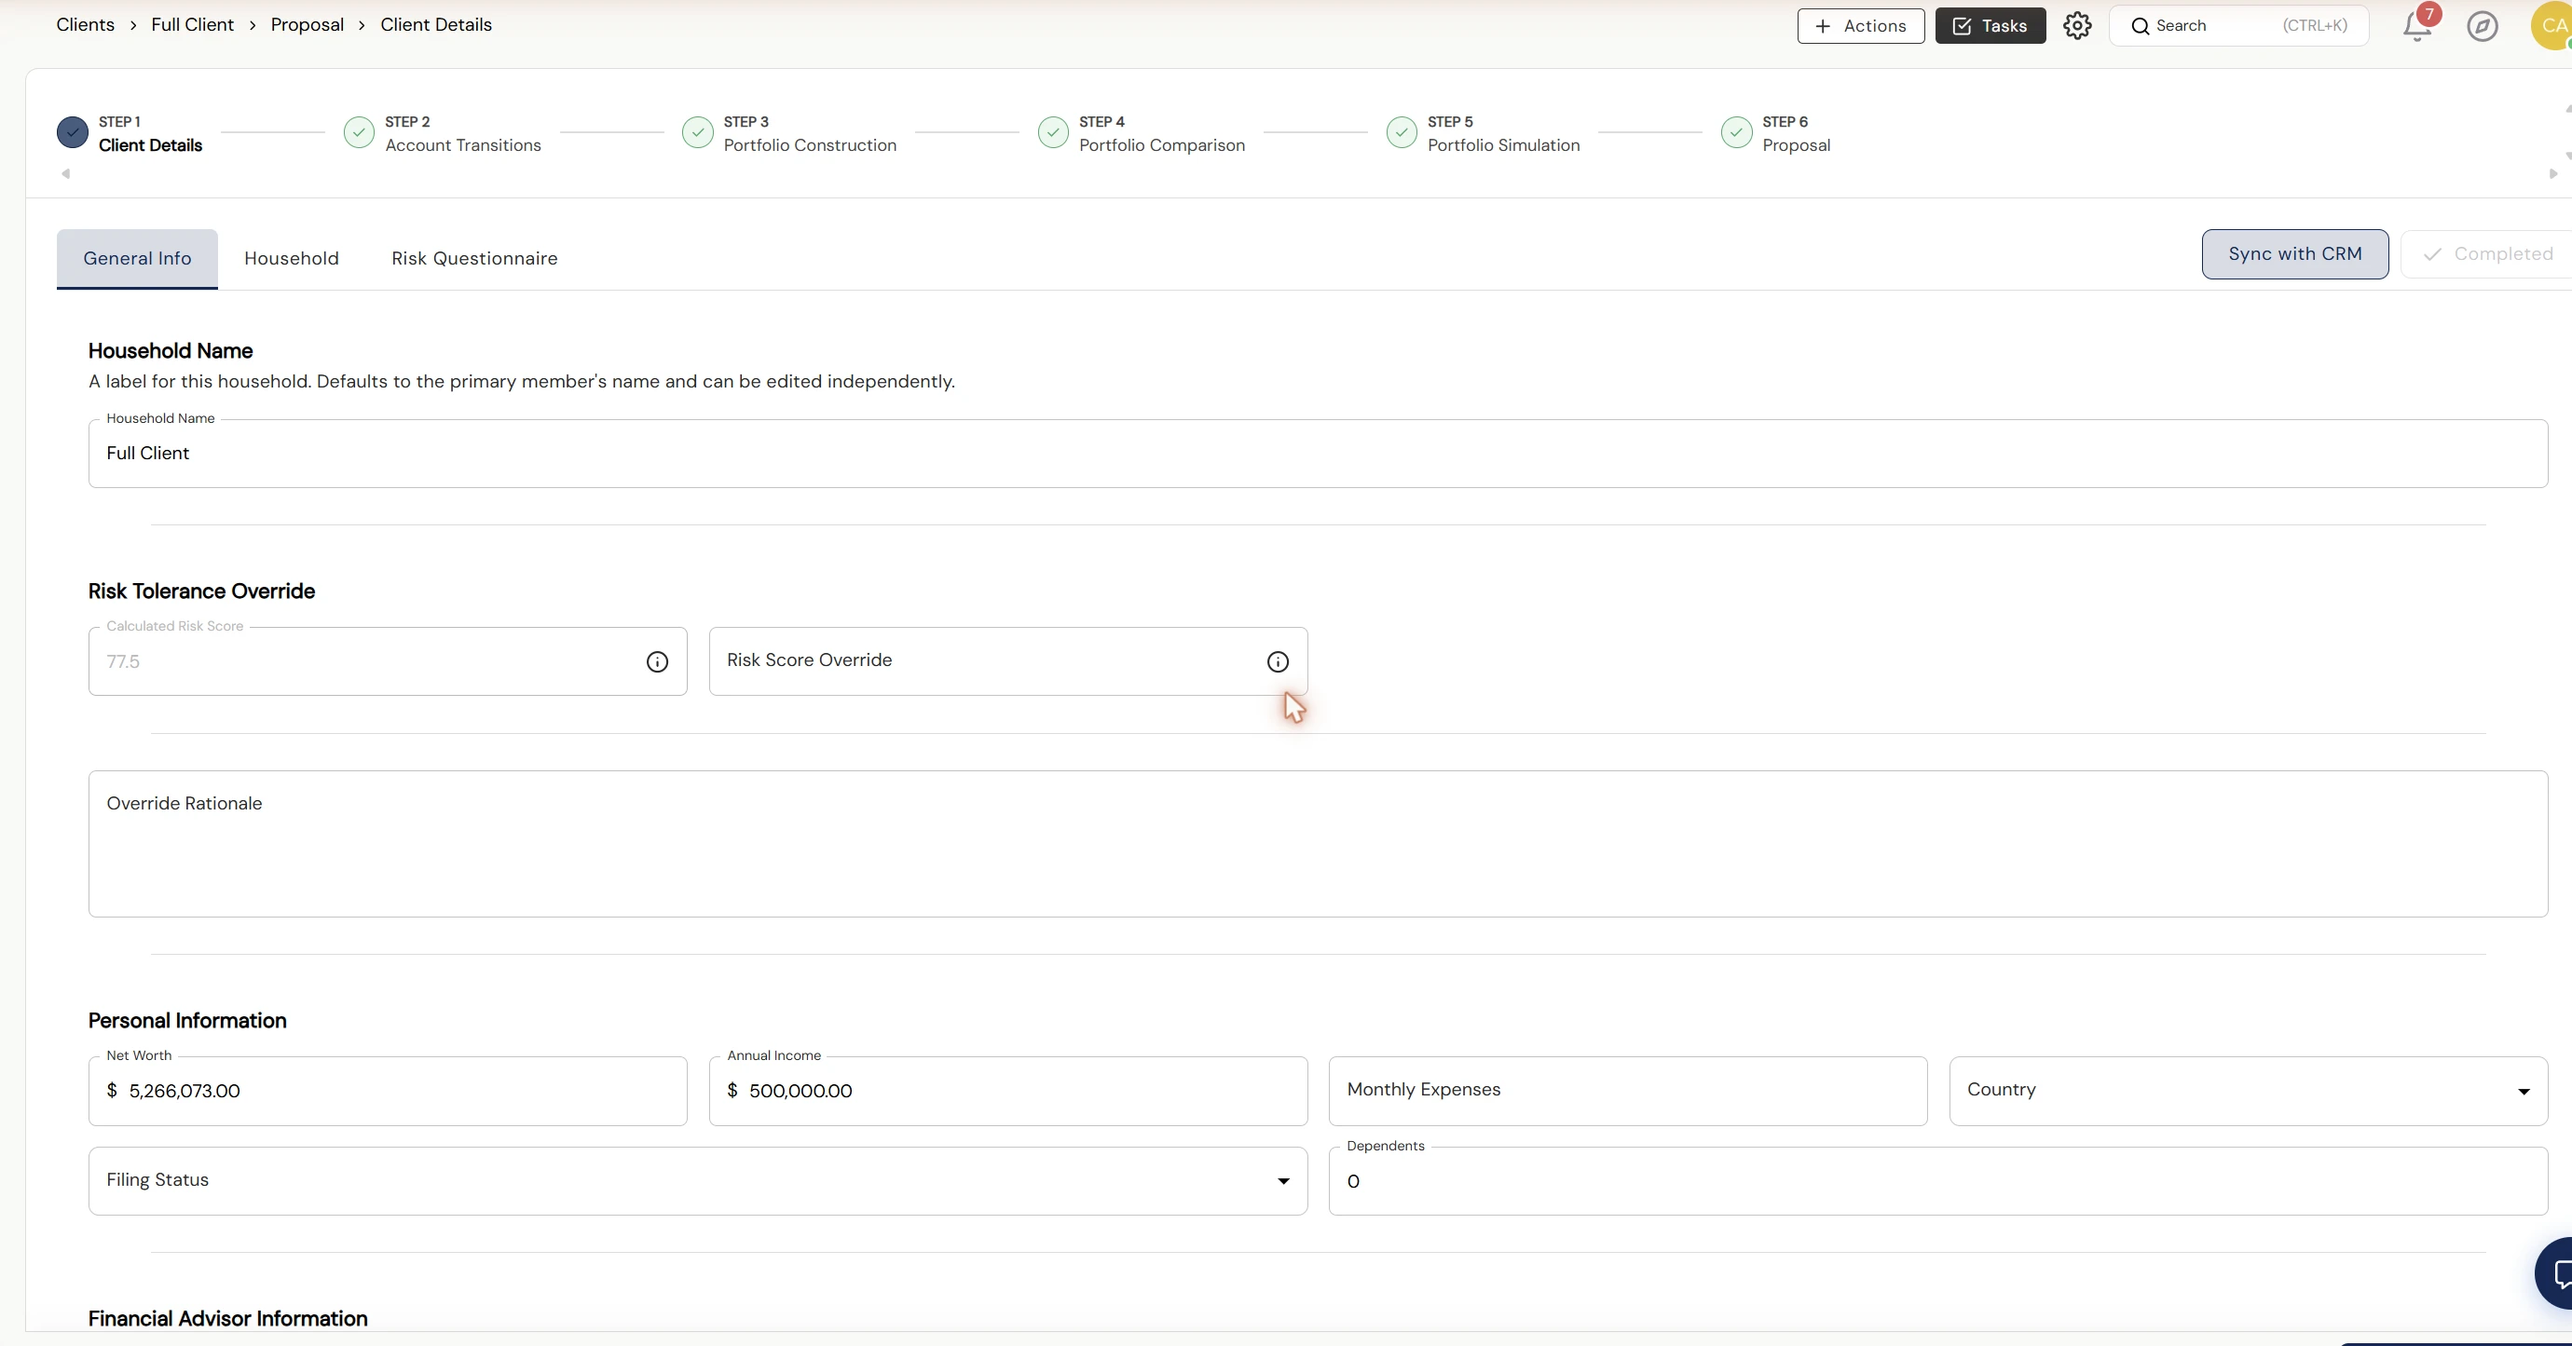2572x1346 pixels.
Task: Click Step 3 Portfolio Construction checkmark
Action: 697,132
